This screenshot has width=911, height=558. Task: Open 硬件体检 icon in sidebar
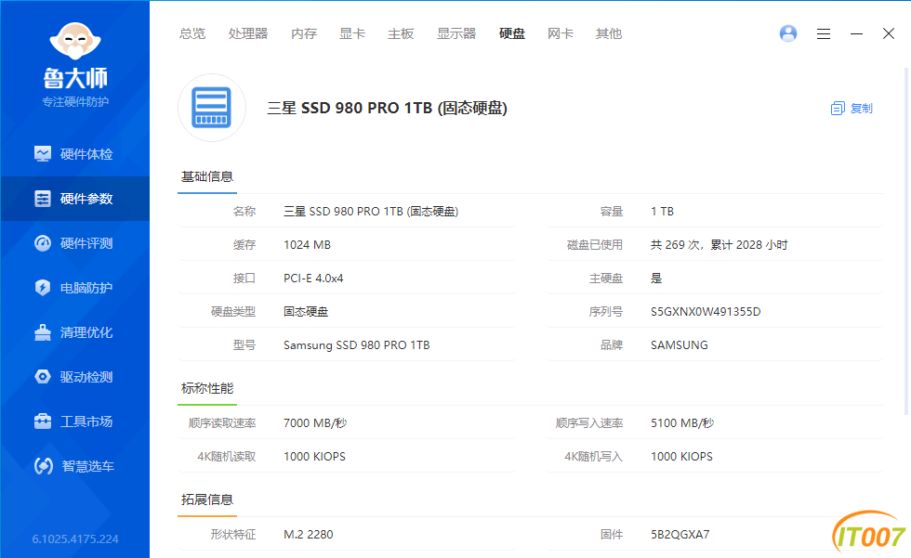[x=43, y=154]
